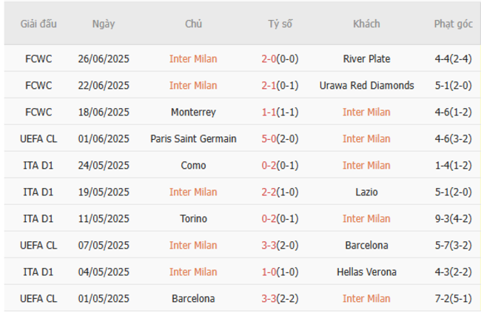Click Barcelona home team in 01/05/2025 row
This screenshot has width=481, height=313.
[193, 298]
